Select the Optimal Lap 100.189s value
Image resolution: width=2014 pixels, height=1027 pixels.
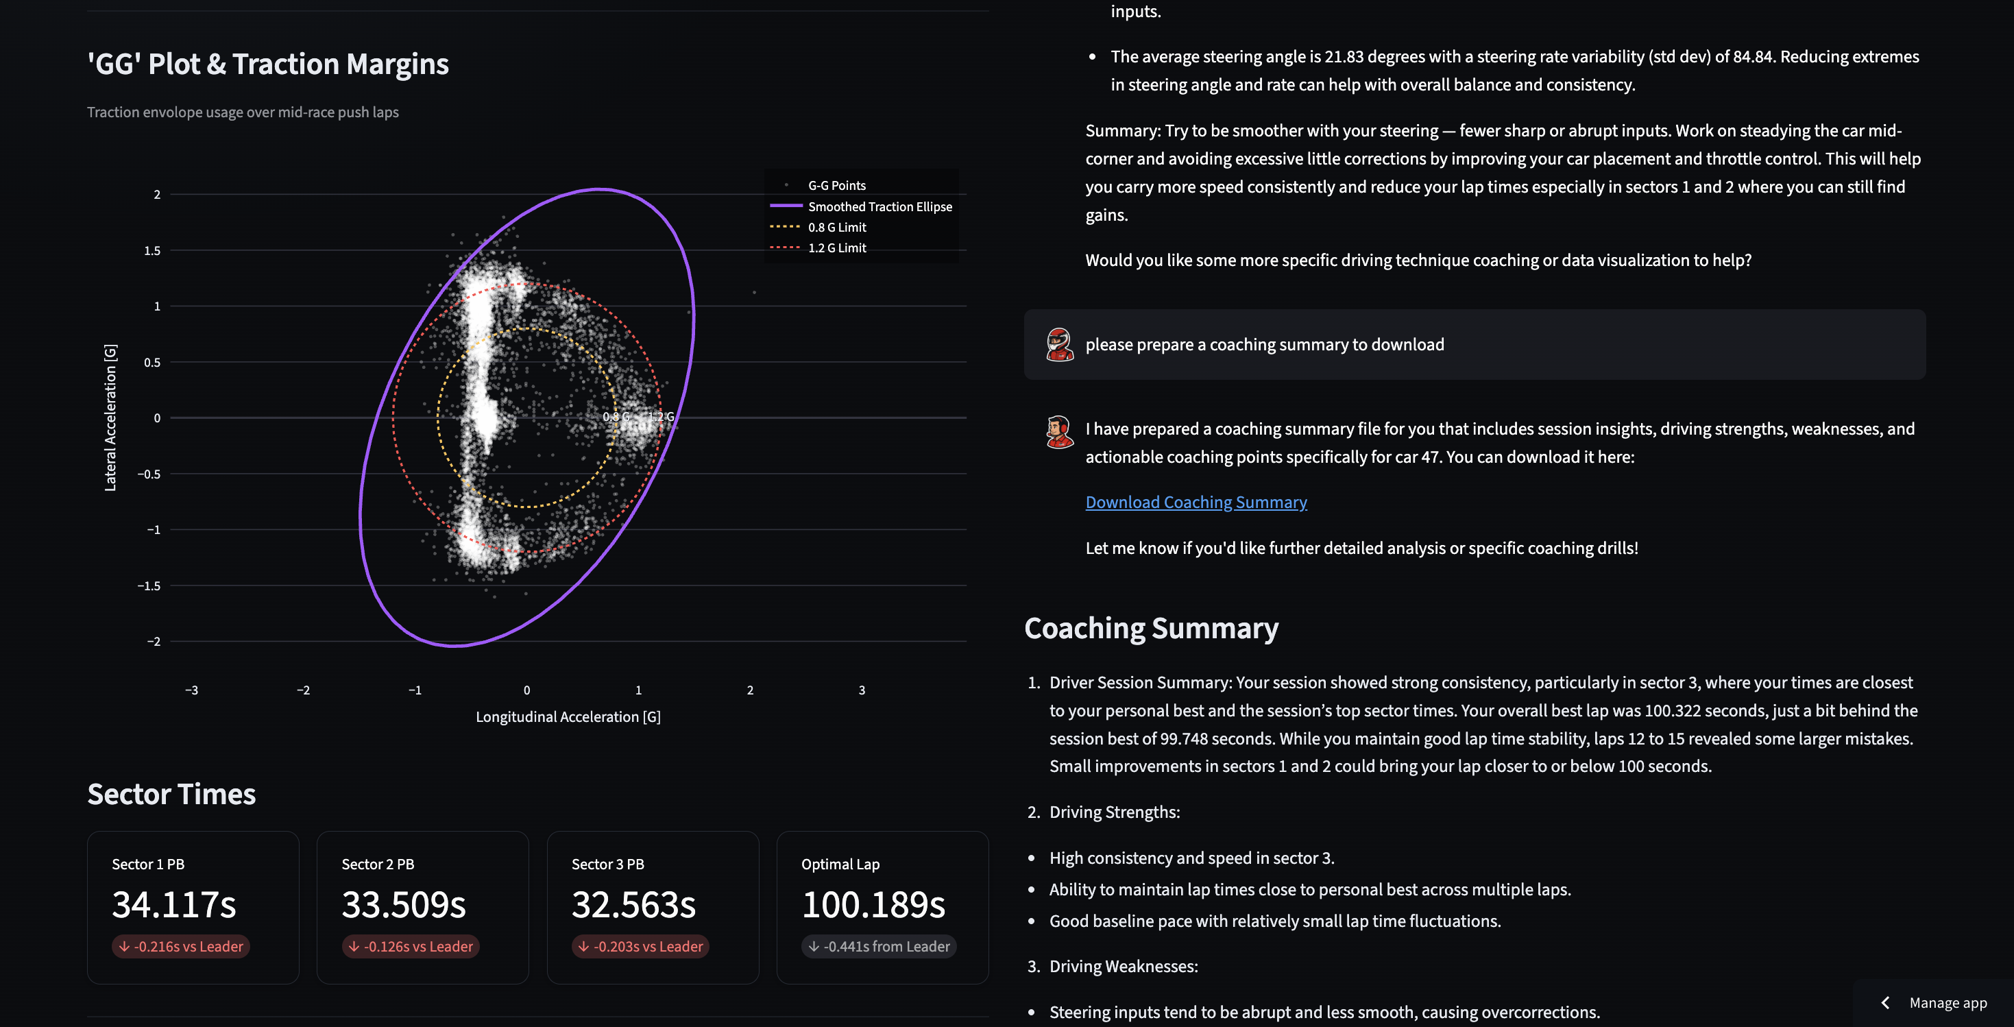click(873, 905)
